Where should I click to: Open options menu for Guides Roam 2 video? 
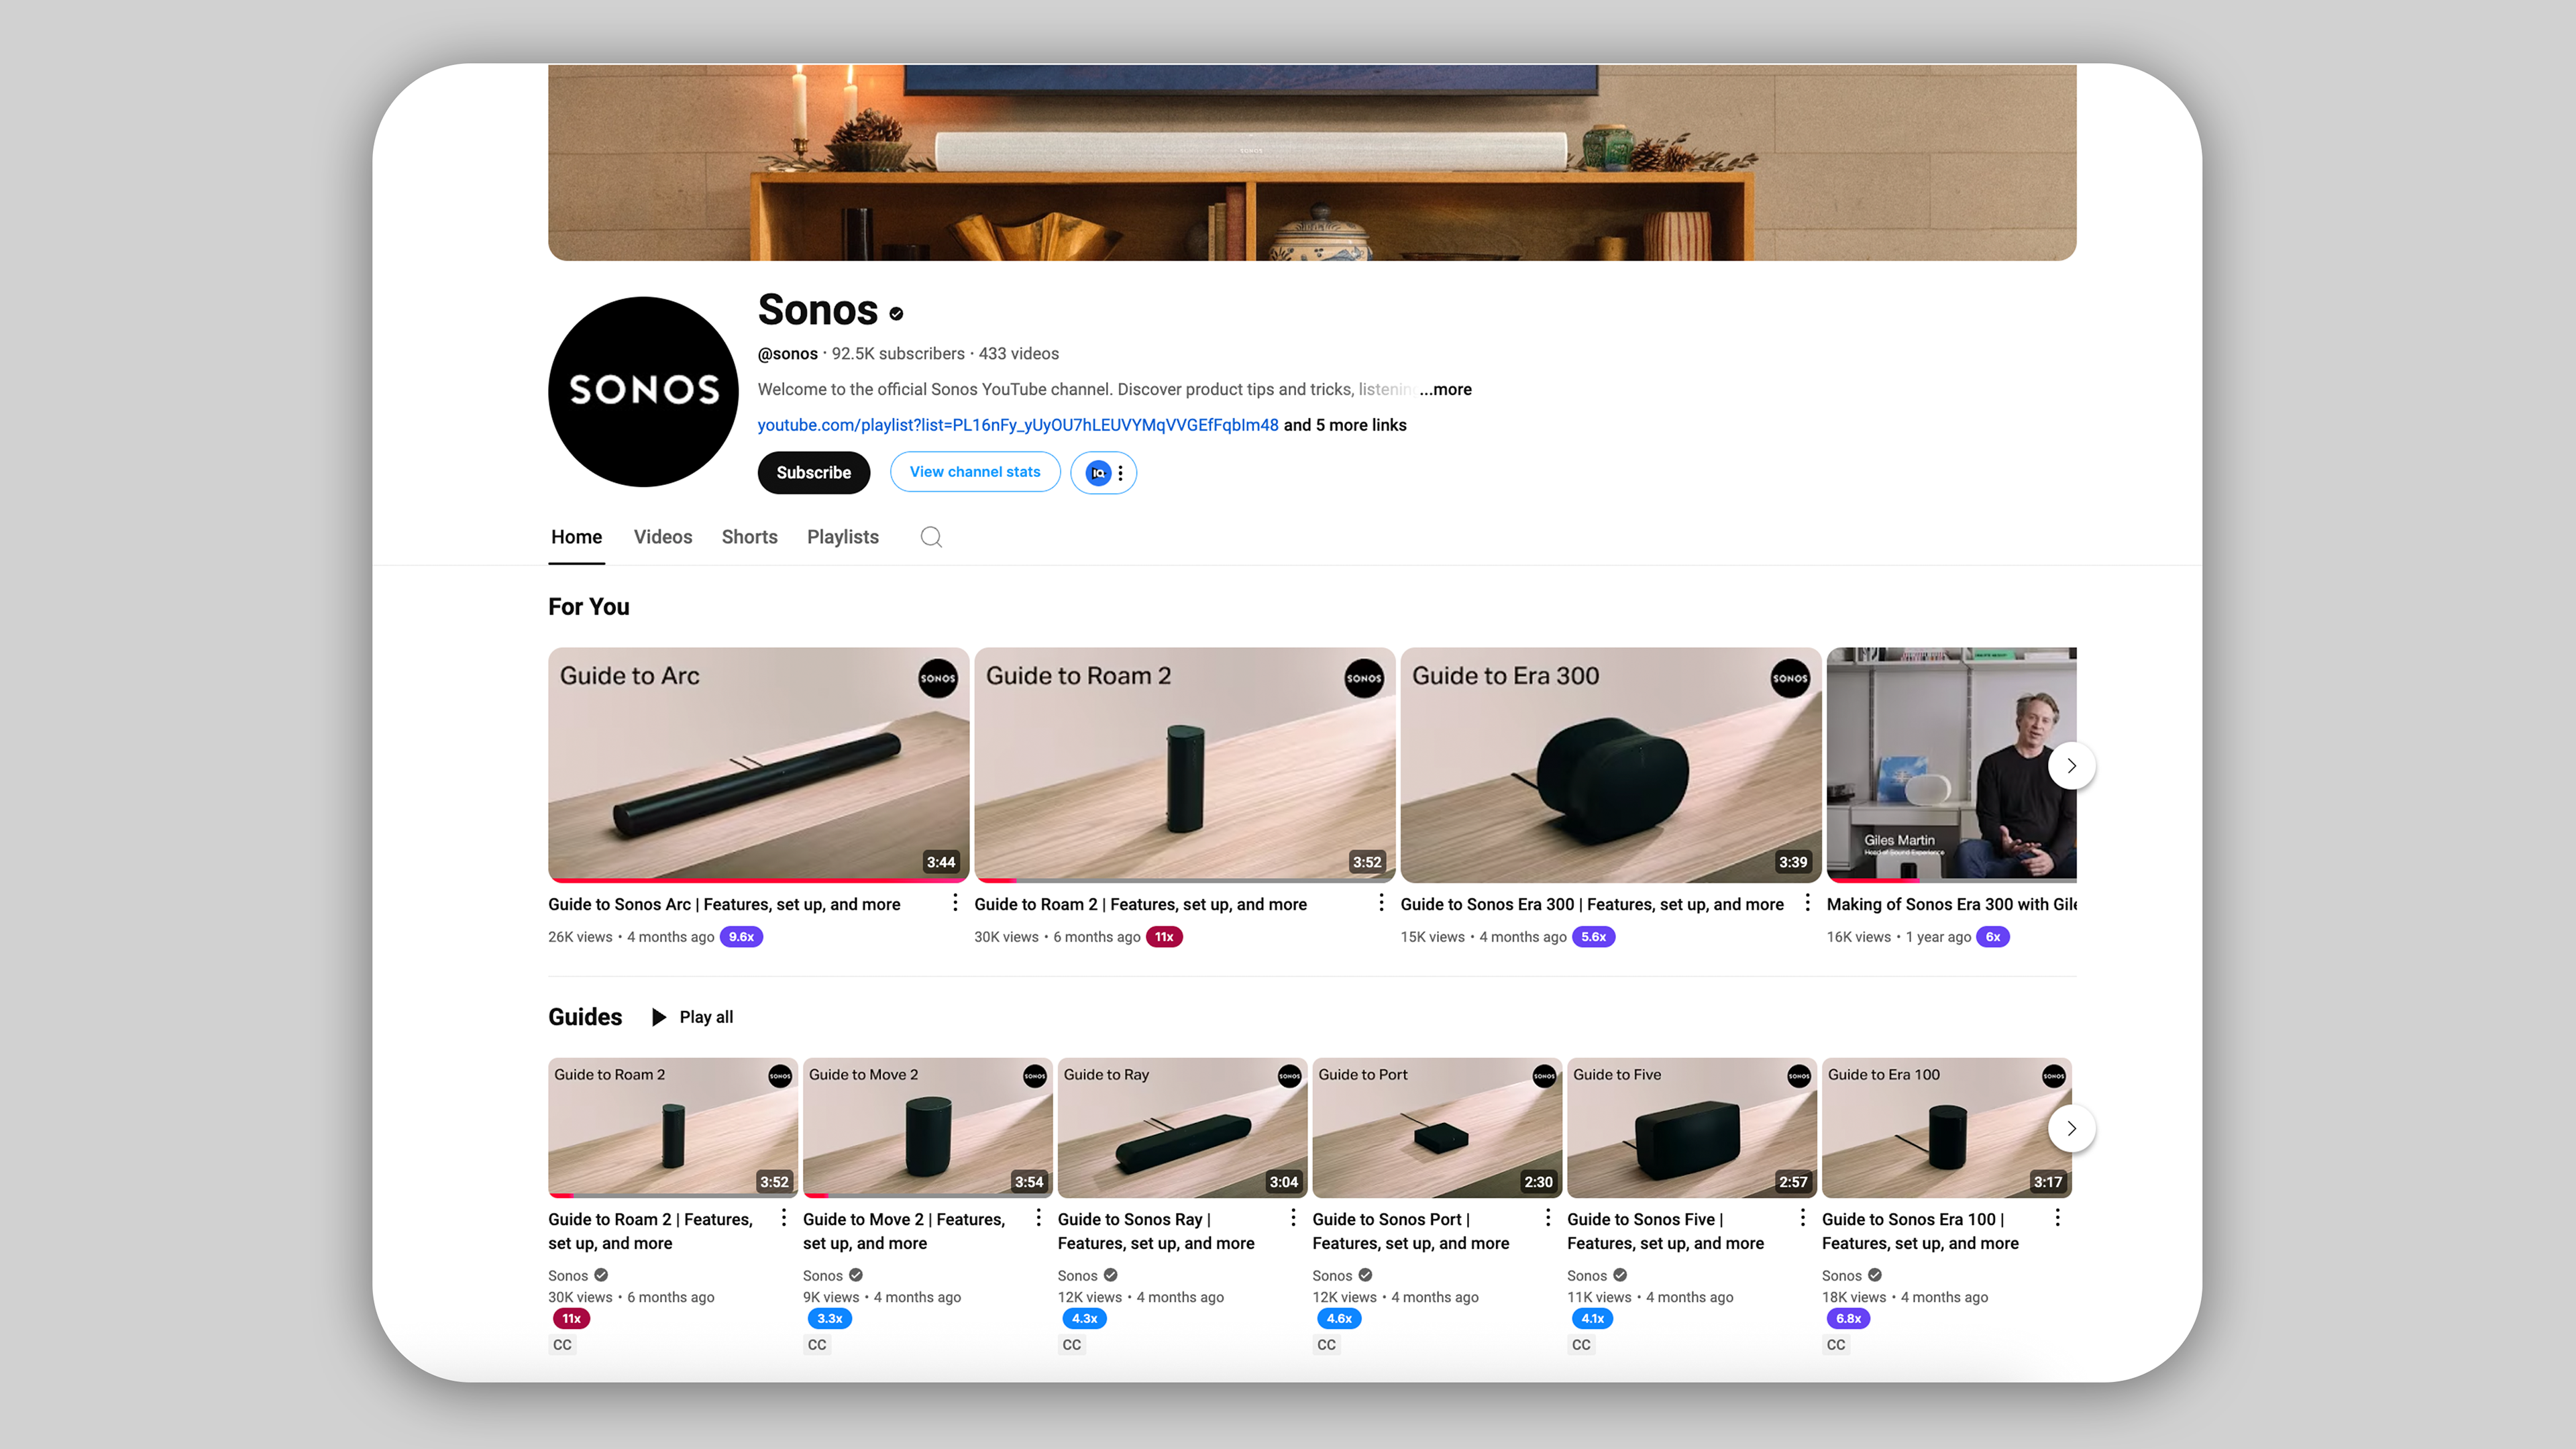coord(783,1218)
